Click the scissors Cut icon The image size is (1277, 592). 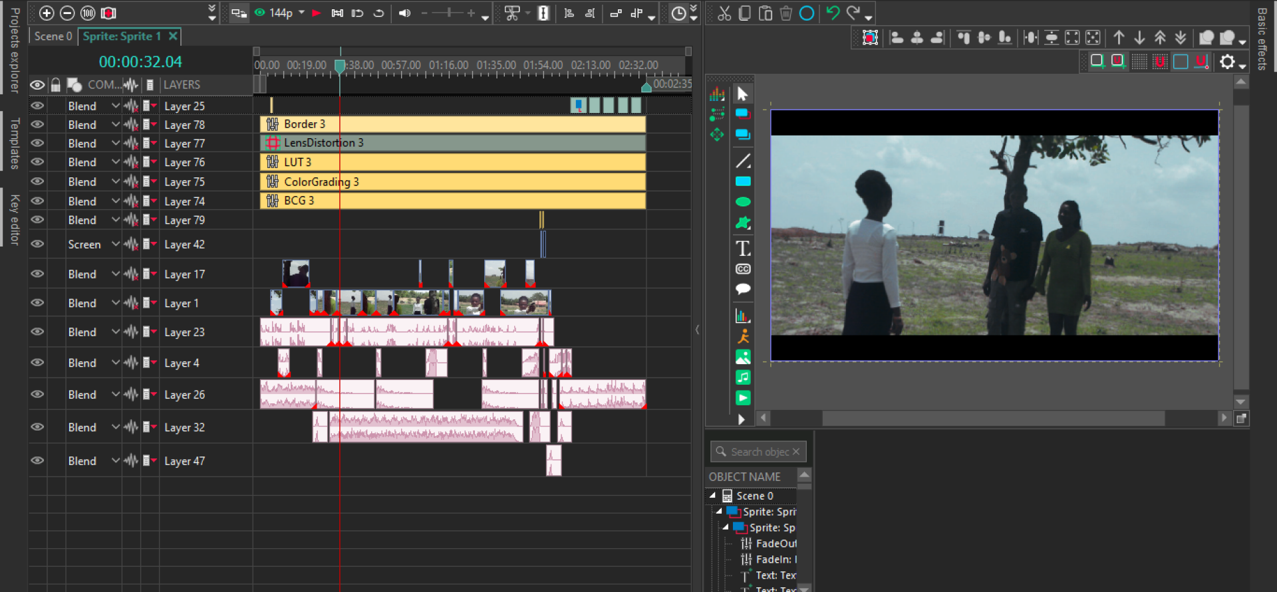724,13
